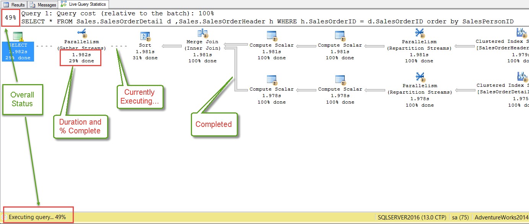
Task: Click the Sort operator '1.981s' duration
Action: tap(145, 52)
